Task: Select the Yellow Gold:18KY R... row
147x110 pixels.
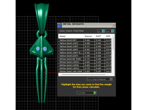Action: tap(85, 53)
